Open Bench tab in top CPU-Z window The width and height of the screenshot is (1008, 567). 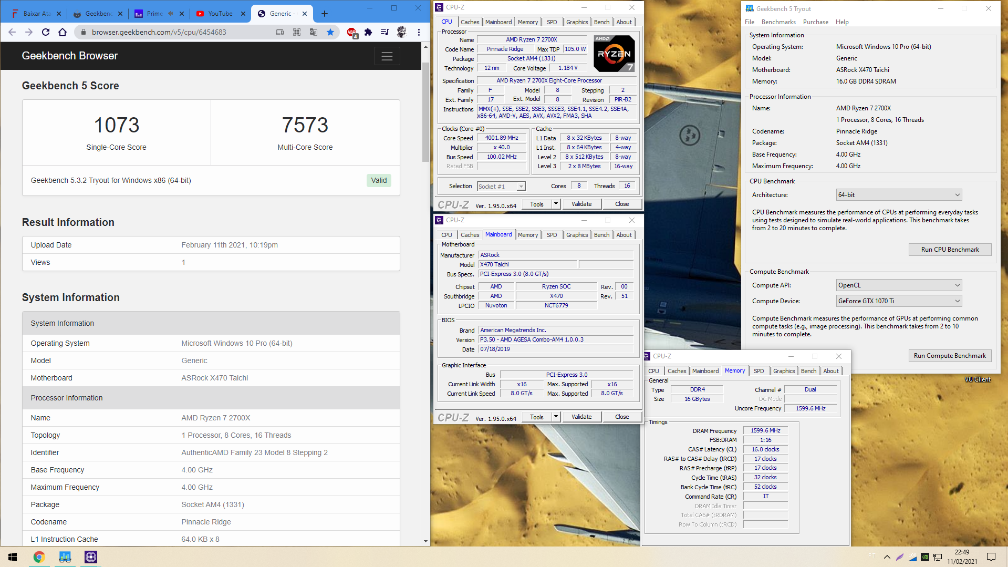coord(601,22)
